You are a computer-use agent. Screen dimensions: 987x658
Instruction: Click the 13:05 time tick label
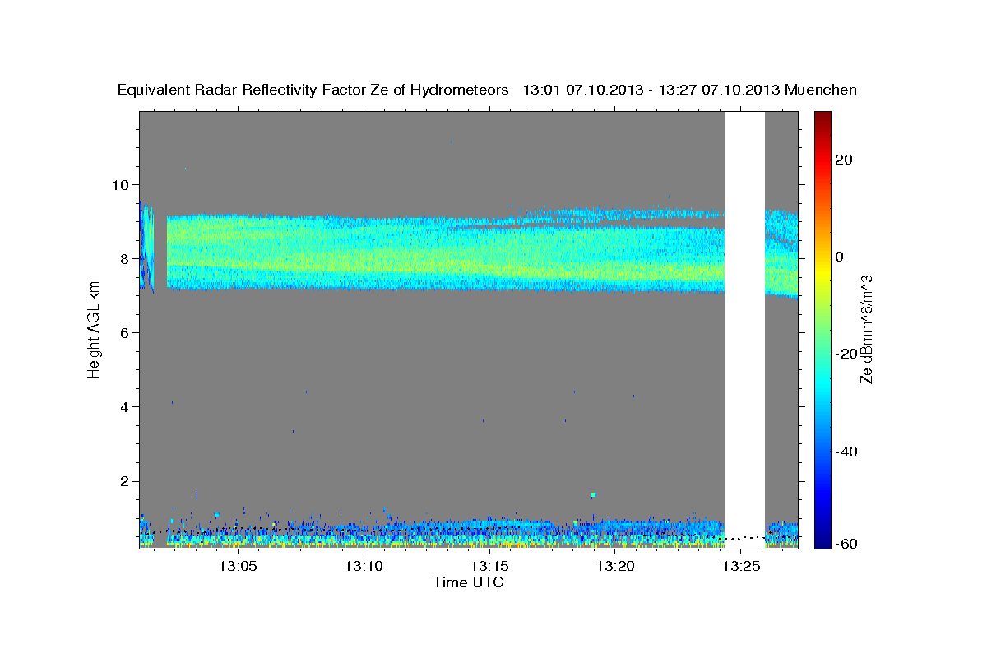pyautogui.click(x=239, y=567)
